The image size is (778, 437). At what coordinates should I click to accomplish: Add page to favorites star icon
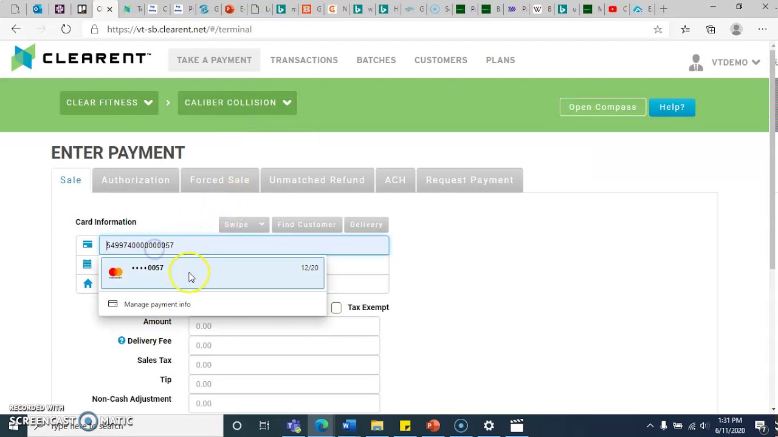[x=658, y=29]
